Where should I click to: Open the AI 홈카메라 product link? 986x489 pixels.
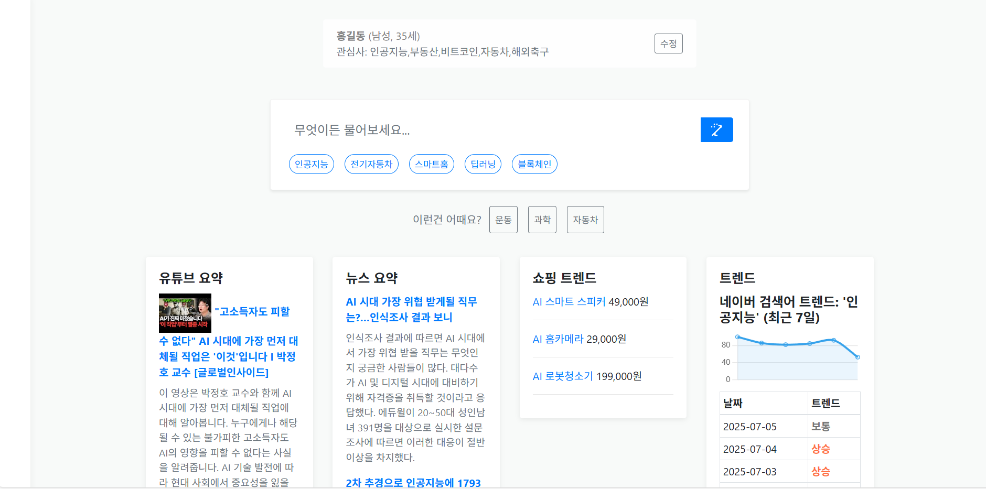coord(558,339)
